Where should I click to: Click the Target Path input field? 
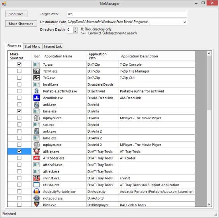(x=127, y=14)
